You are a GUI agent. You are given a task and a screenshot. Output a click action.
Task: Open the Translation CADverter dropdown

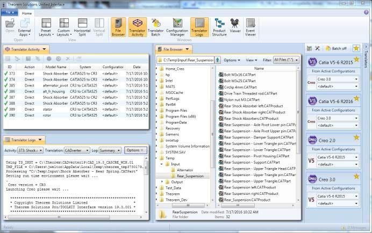[77, 150]
